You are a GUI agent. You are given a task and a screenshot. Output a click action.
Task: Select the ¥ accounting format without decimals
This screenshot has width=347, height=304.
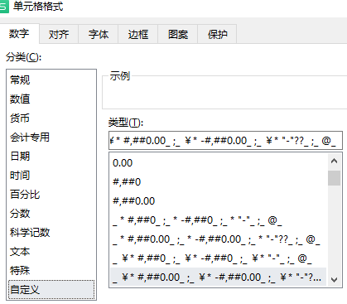coord(218,258)
